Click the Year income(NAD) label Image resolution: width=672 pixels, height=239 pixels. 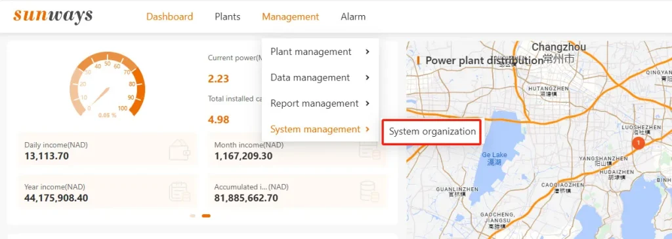point(54,187)
